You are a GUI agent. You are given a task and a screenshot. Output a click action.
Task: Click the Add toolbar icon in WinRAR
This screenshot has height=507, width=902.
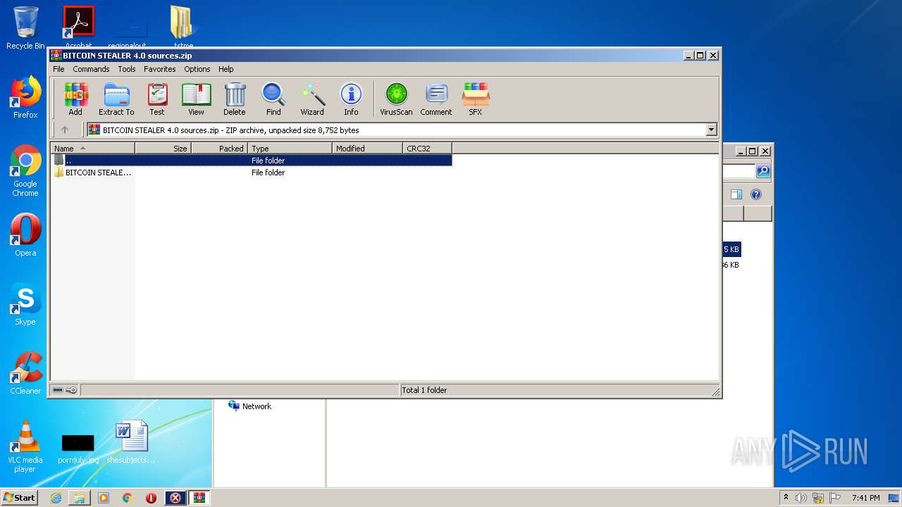(75, 99)
